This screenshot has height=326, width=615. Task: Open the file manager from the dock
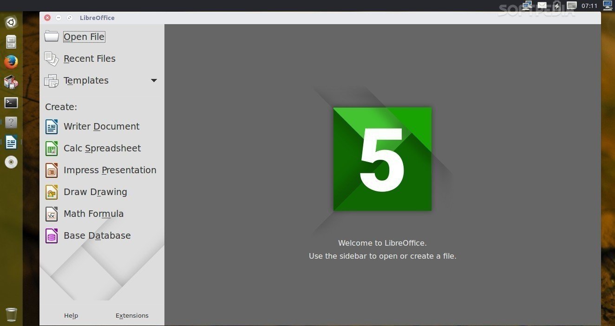[11, 42]
